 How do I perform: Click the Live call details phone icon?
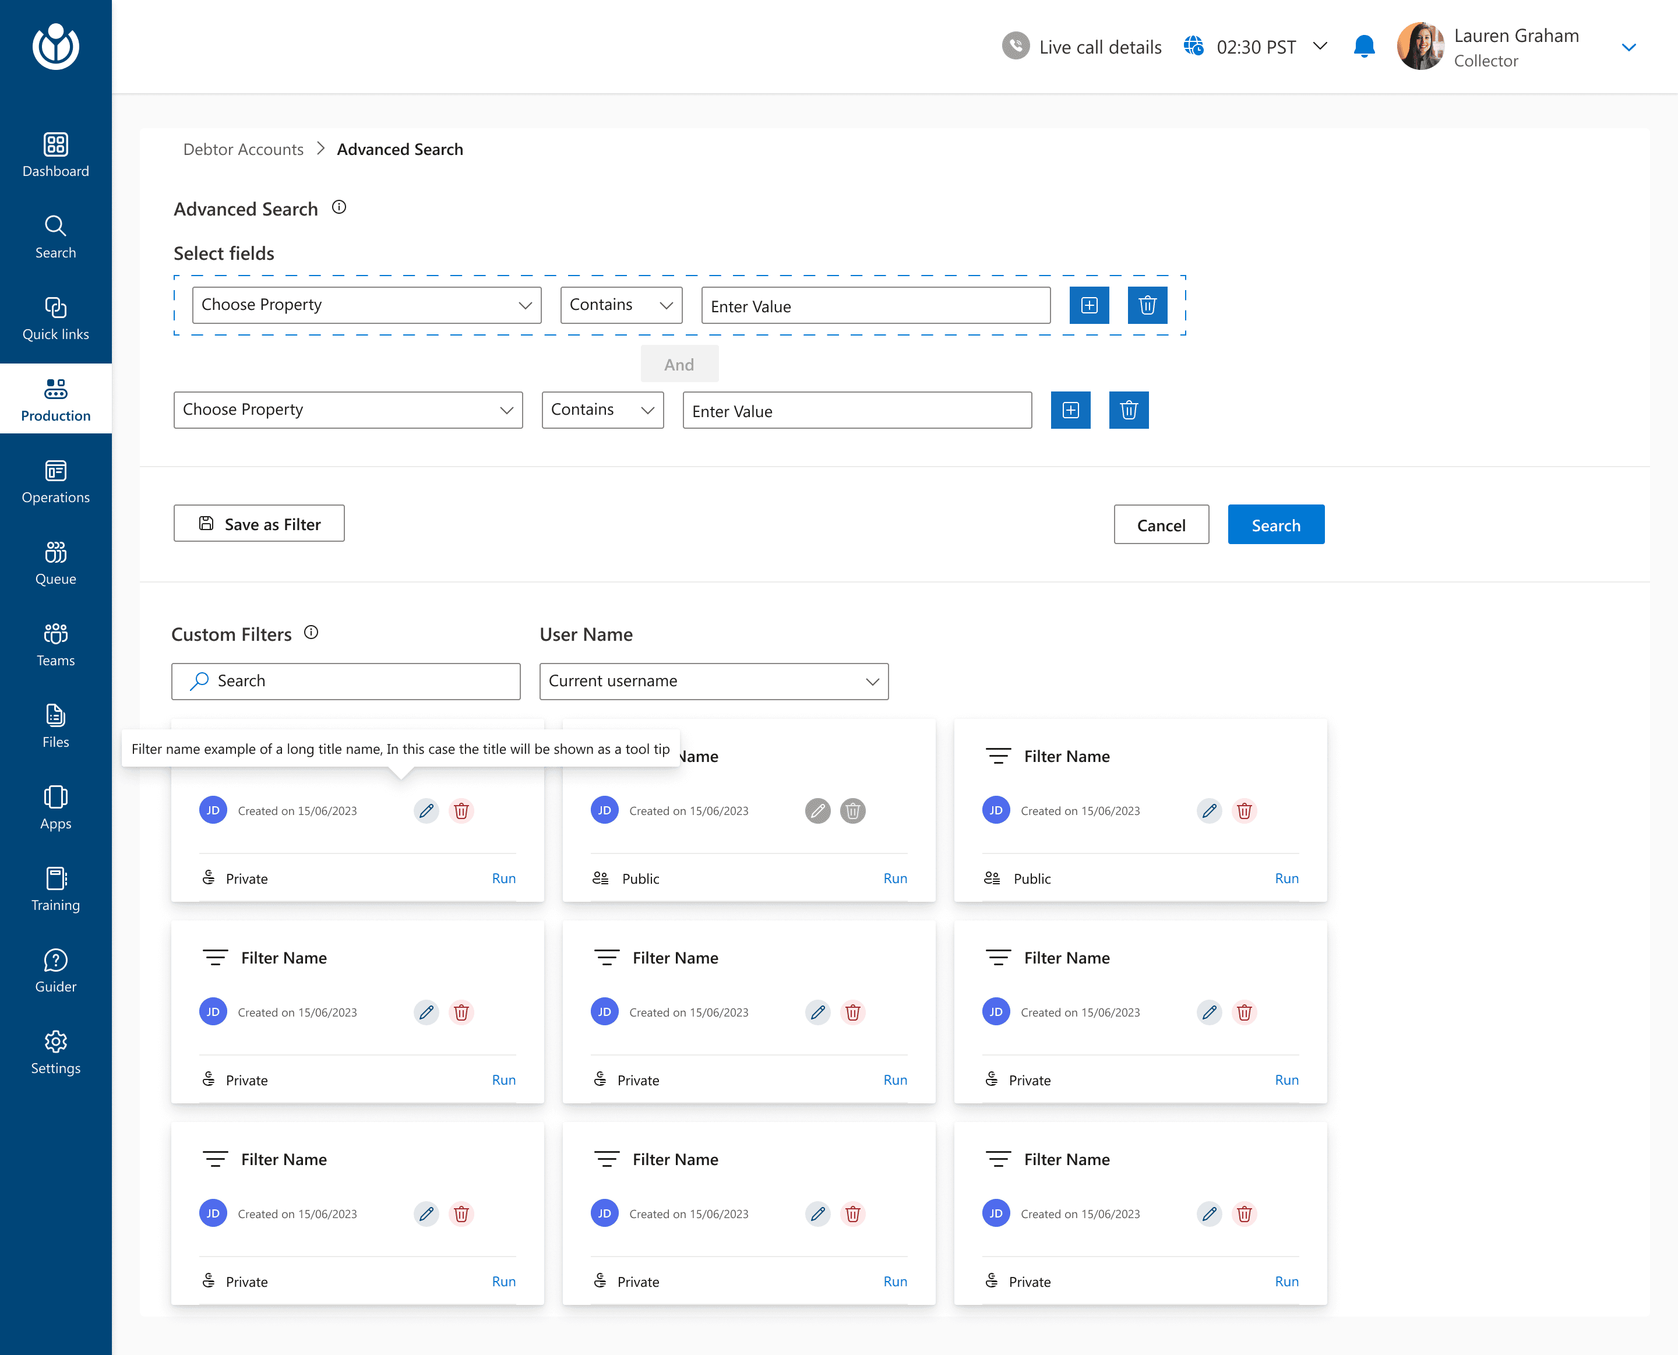1016,46
